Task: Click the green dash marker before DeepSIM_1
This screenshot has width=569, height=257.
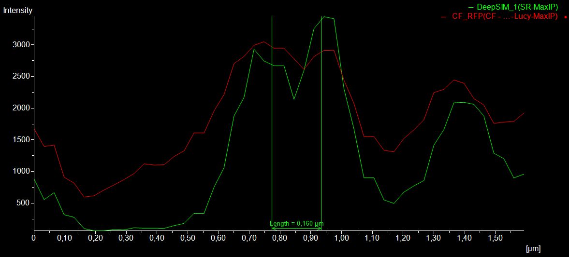Action: coord(471,7)
